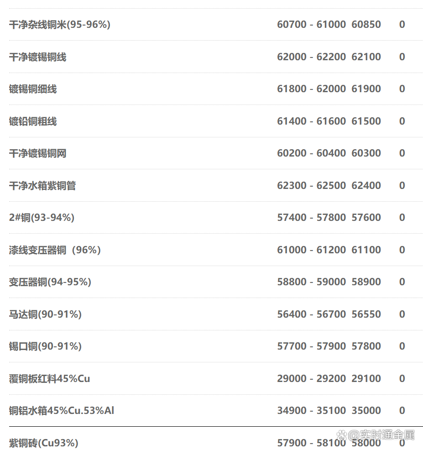Select the 干净镀锡铜网 row label
The height and width of the screenshot is (450, 423).
[x=37, y=153]
